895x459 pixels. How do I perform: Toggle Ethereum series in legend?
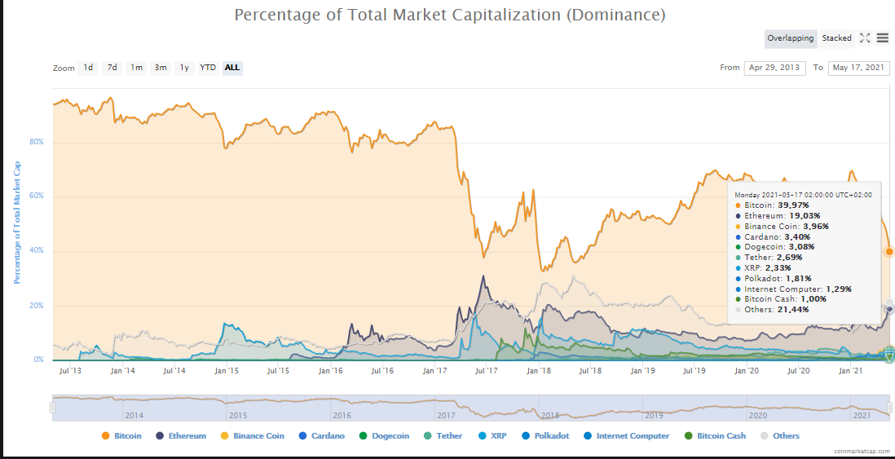tap(181, 435)
